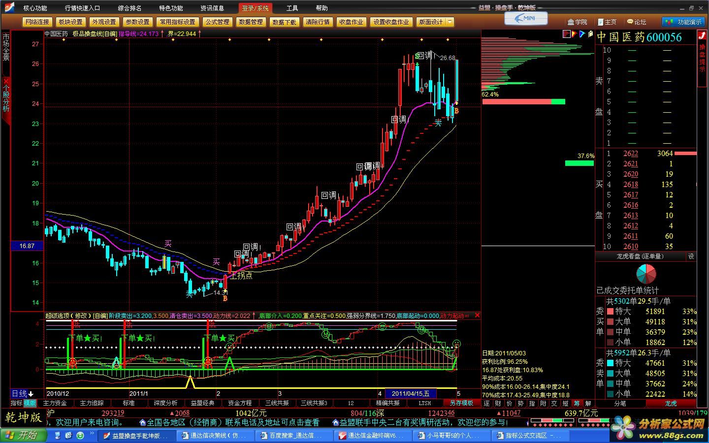Screen dimensions: 709x443
Task: Select the 财 finance tab
Action: pos(498,404)
